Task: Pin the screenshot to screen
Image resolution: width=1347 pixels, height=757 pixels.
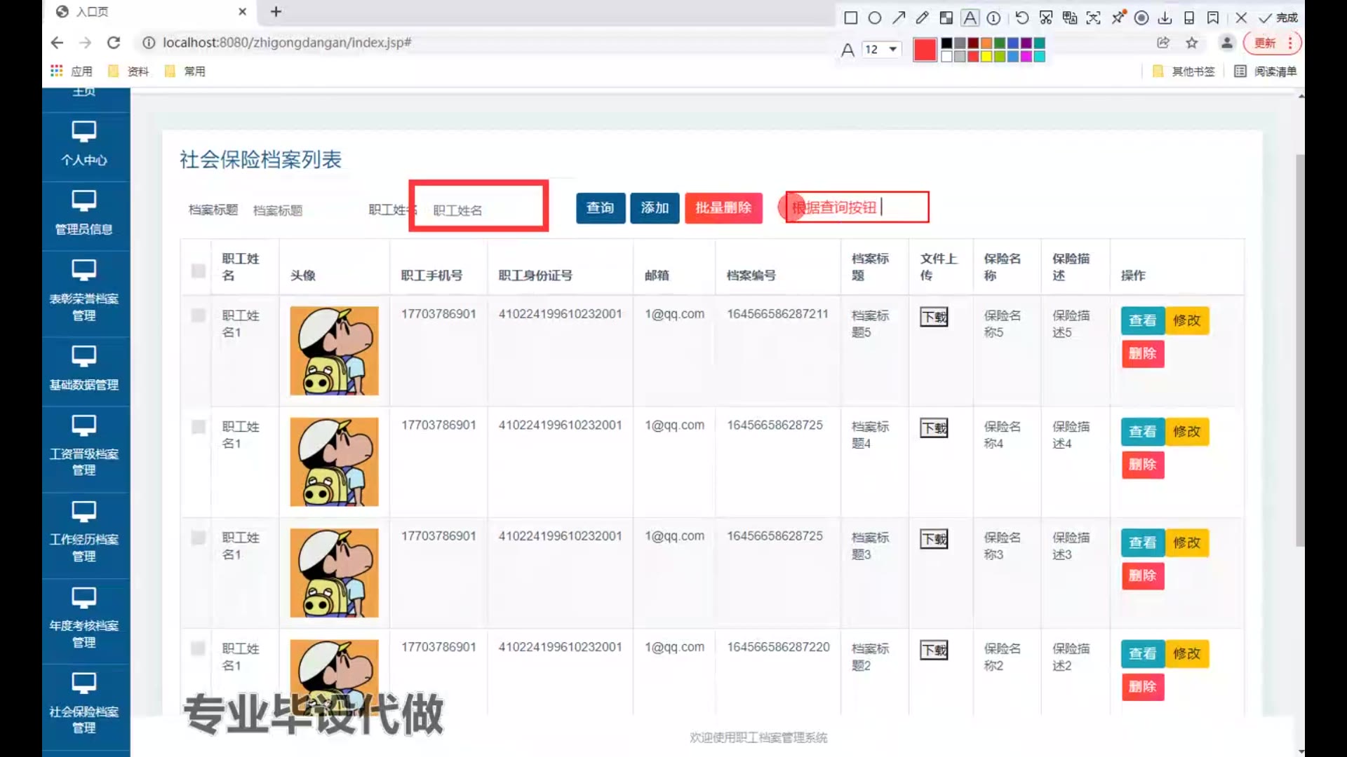Action: (x=1118, y=18)
